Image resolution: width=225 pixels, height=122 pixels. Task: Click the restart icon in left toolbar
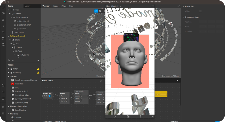point(3,38)
